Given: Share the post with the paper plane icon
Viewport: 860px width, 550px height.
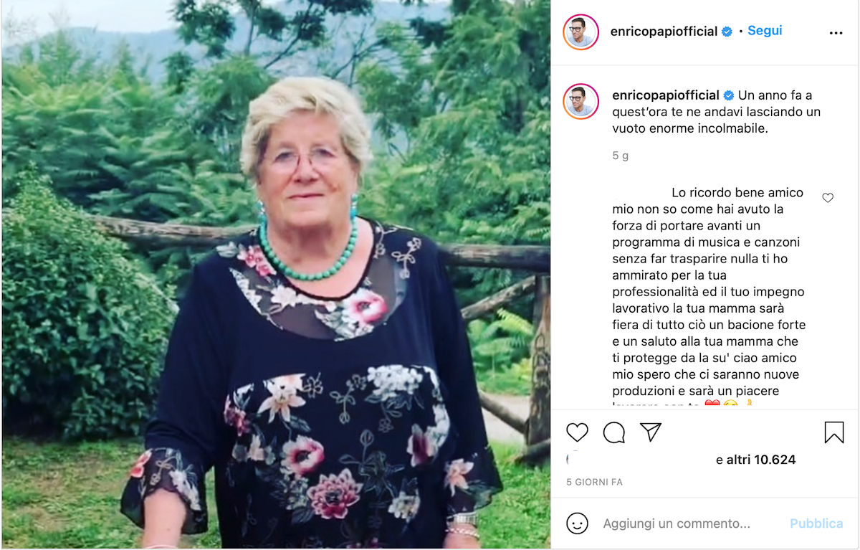Looking at the screenshot, I should coord(651,432).
